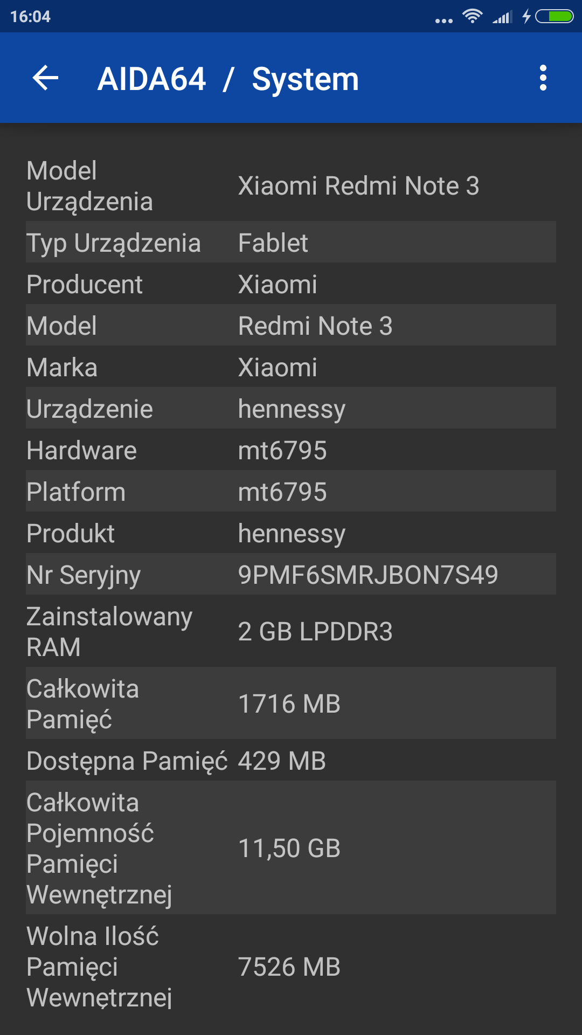
Task: Tap the Platform mt6795 row
Action: point(291,492)
